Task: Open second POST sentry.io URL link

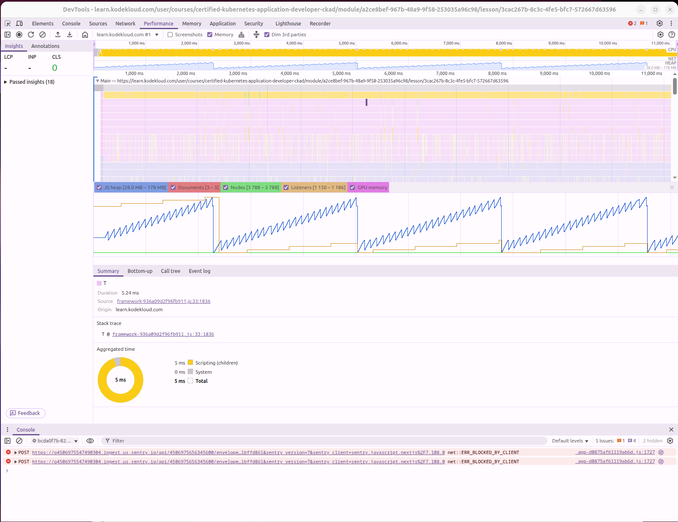Action: [238, 462]
